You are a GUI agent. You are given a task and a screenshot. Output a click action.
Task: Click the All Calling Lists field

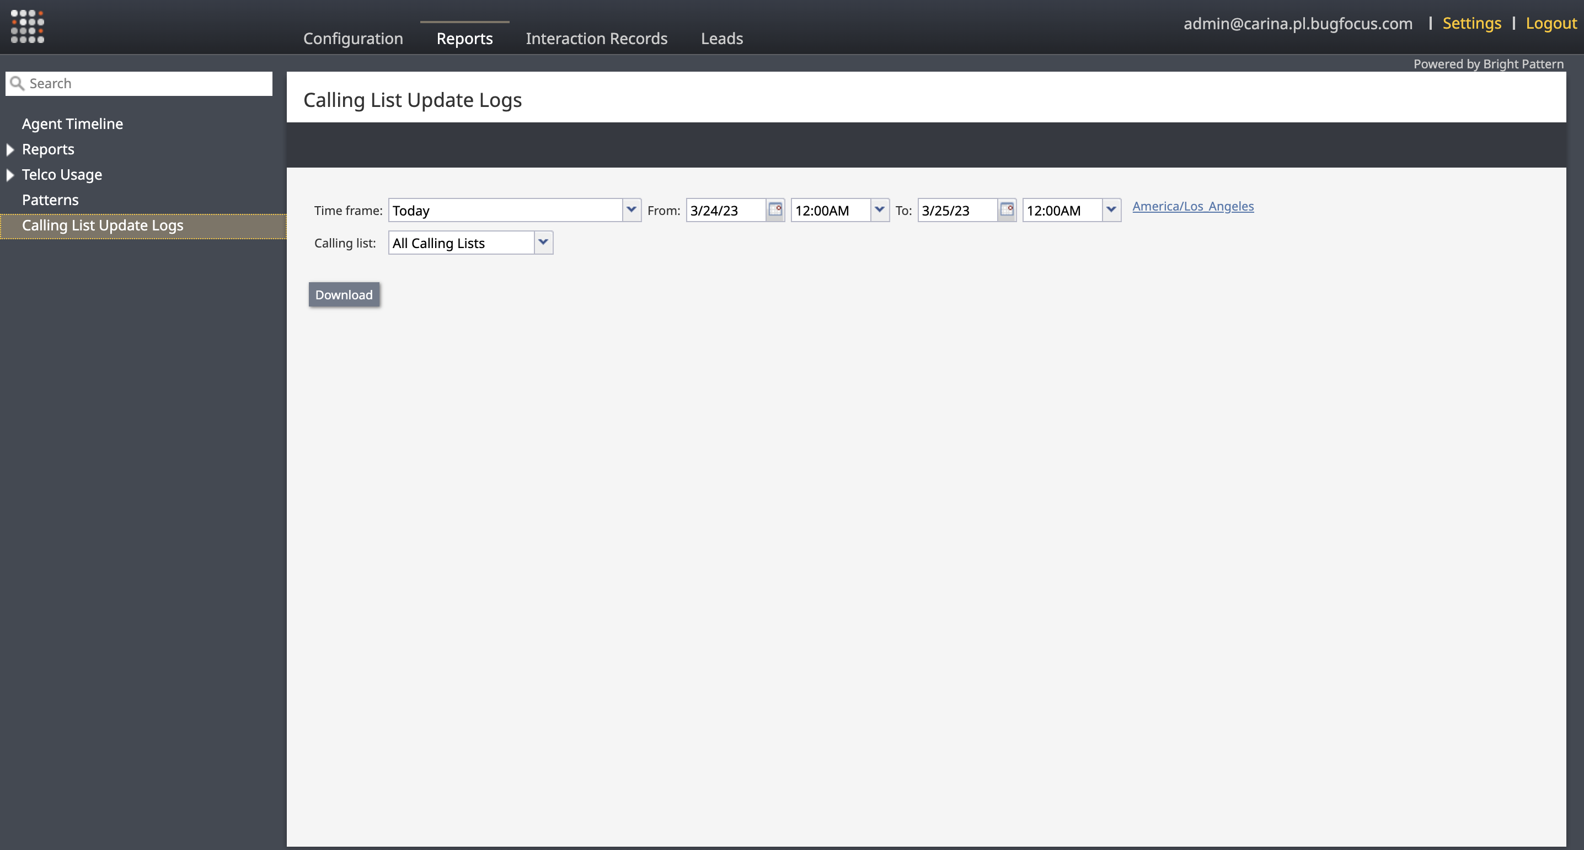click(461, 243)
